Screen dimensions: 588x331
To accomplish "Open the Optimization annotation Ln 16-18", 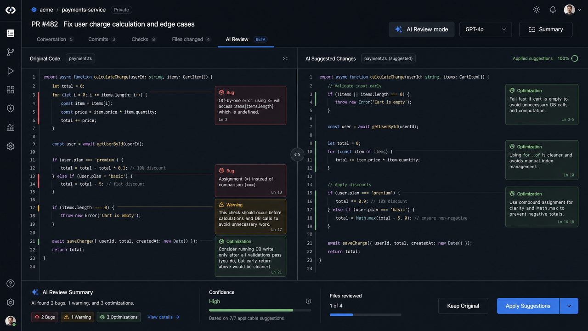I will click(x=542, y=207).
